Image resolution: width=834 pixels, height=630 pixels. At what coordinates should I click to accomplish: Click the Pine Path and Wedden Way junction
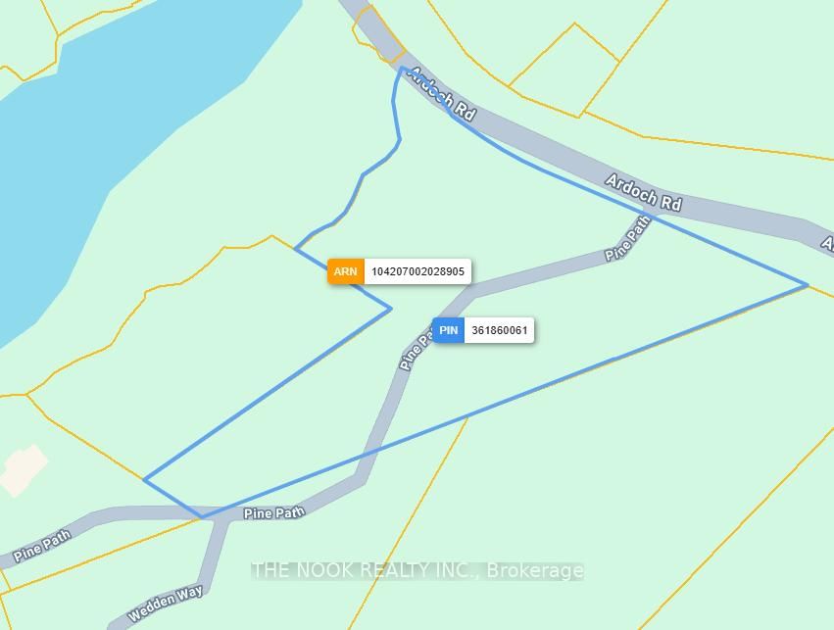(x=220, y=515)
